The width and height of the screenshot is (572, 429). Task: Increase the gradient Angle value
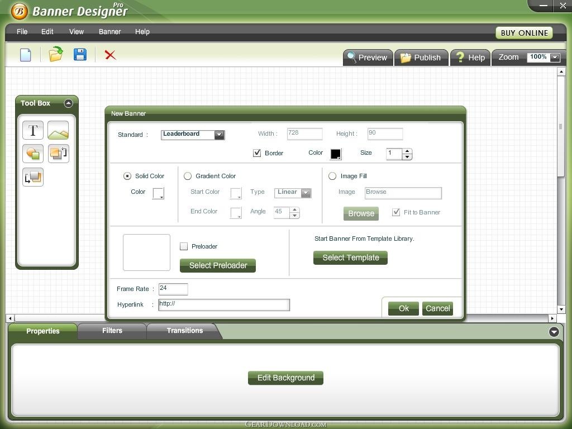(295, 210)
